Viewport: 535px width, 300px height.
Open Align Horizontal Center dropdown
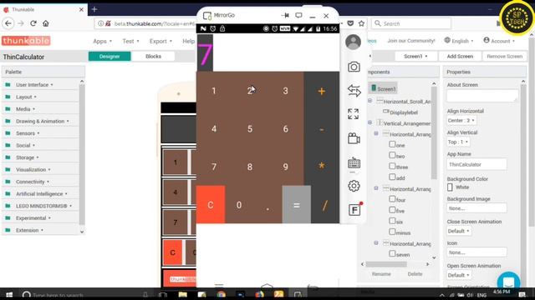tap(461, 120)
